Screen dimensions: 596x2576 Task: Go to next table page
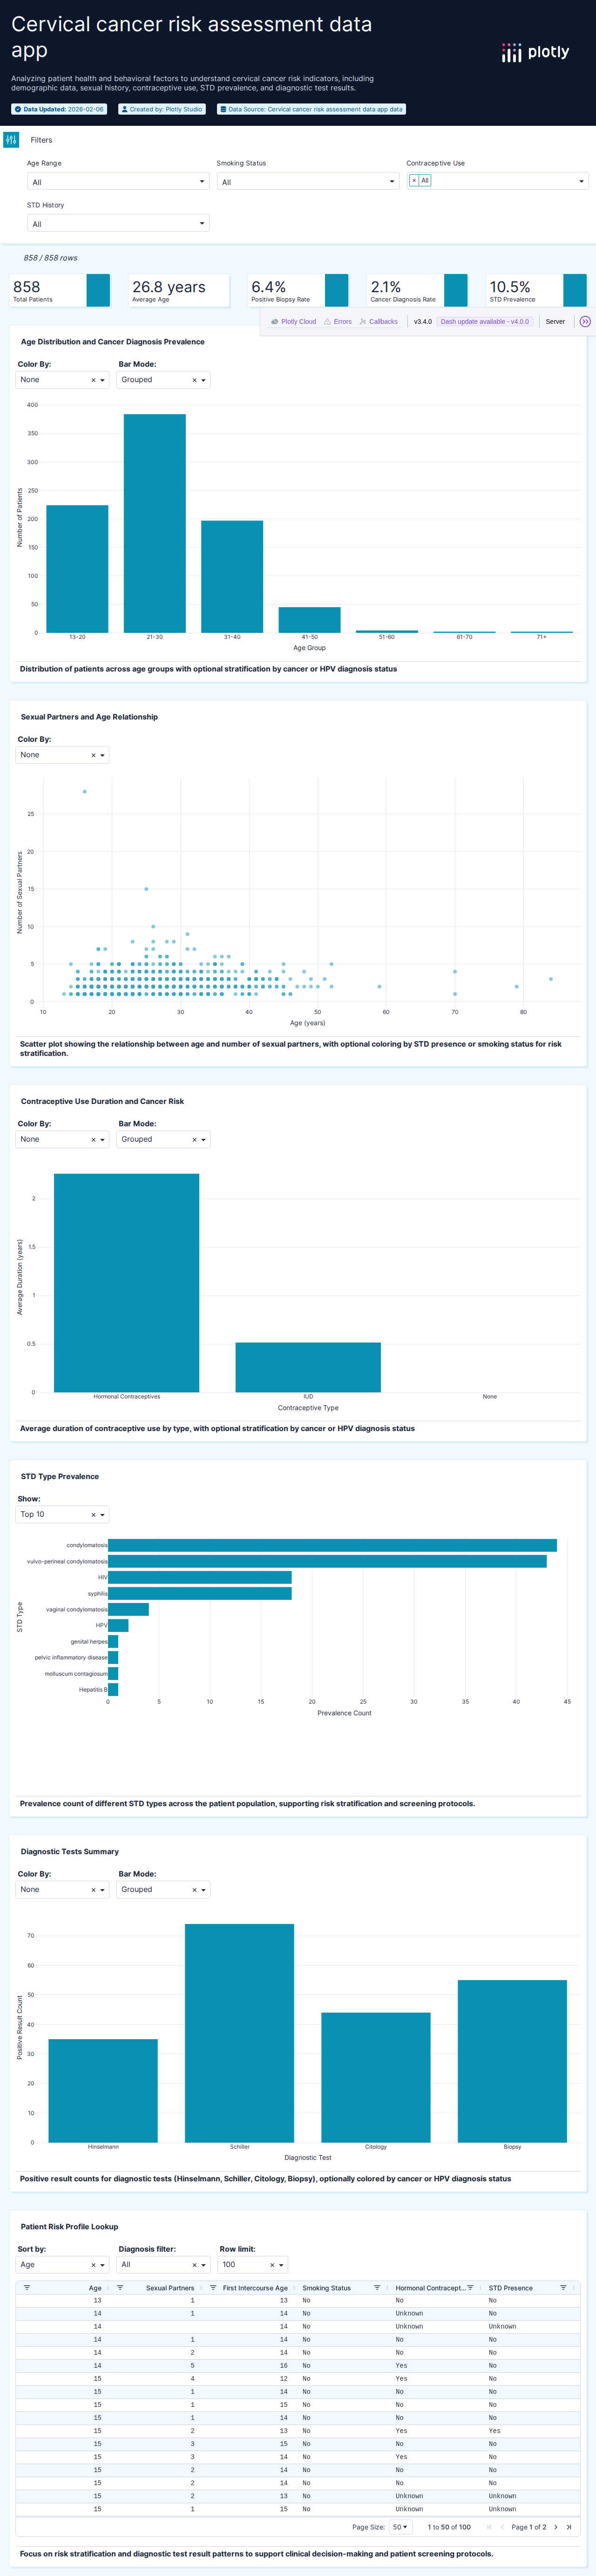pos(556,2527)
